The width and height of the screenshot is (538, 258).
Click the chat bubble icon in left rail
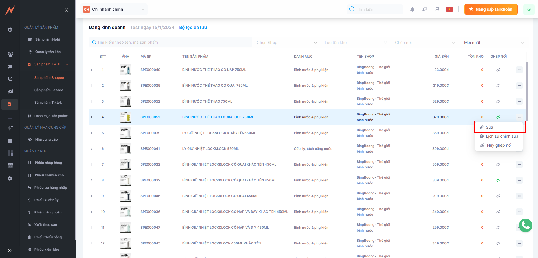click(10, 67)
